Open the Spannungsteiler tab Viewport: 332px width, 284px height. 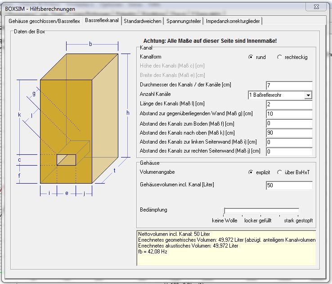pos(184,21)
